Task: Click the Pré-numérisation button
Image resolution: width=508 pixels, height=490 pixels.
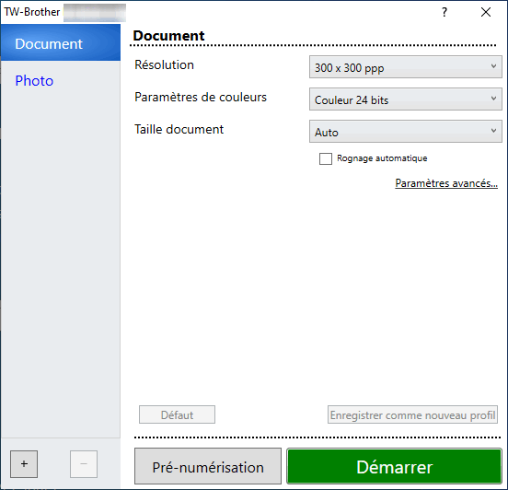Action: tap(208, 466)
